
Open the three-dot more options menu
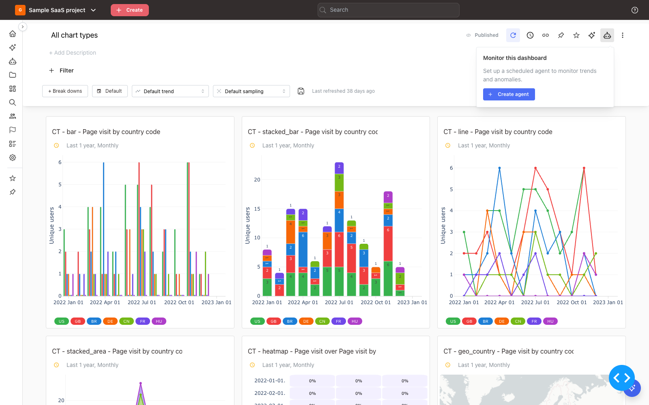pos(623,35)
